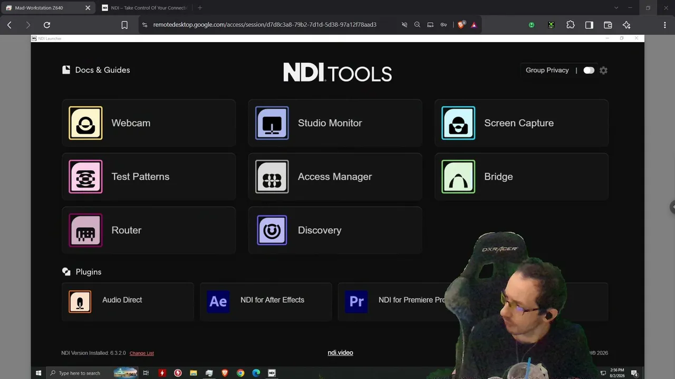Toggle the Group Privacy switch
Screen dimensions: 675x379
tap(589, 71)
